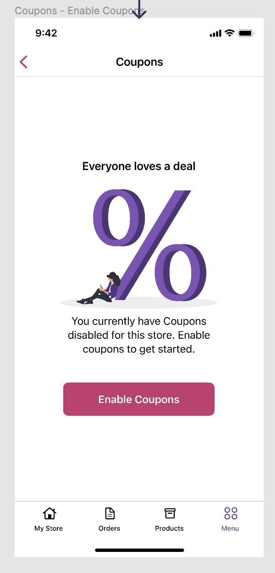The image size is (275, 573).
Task: Tap the Products box icon
Action: tap(169, 513)
